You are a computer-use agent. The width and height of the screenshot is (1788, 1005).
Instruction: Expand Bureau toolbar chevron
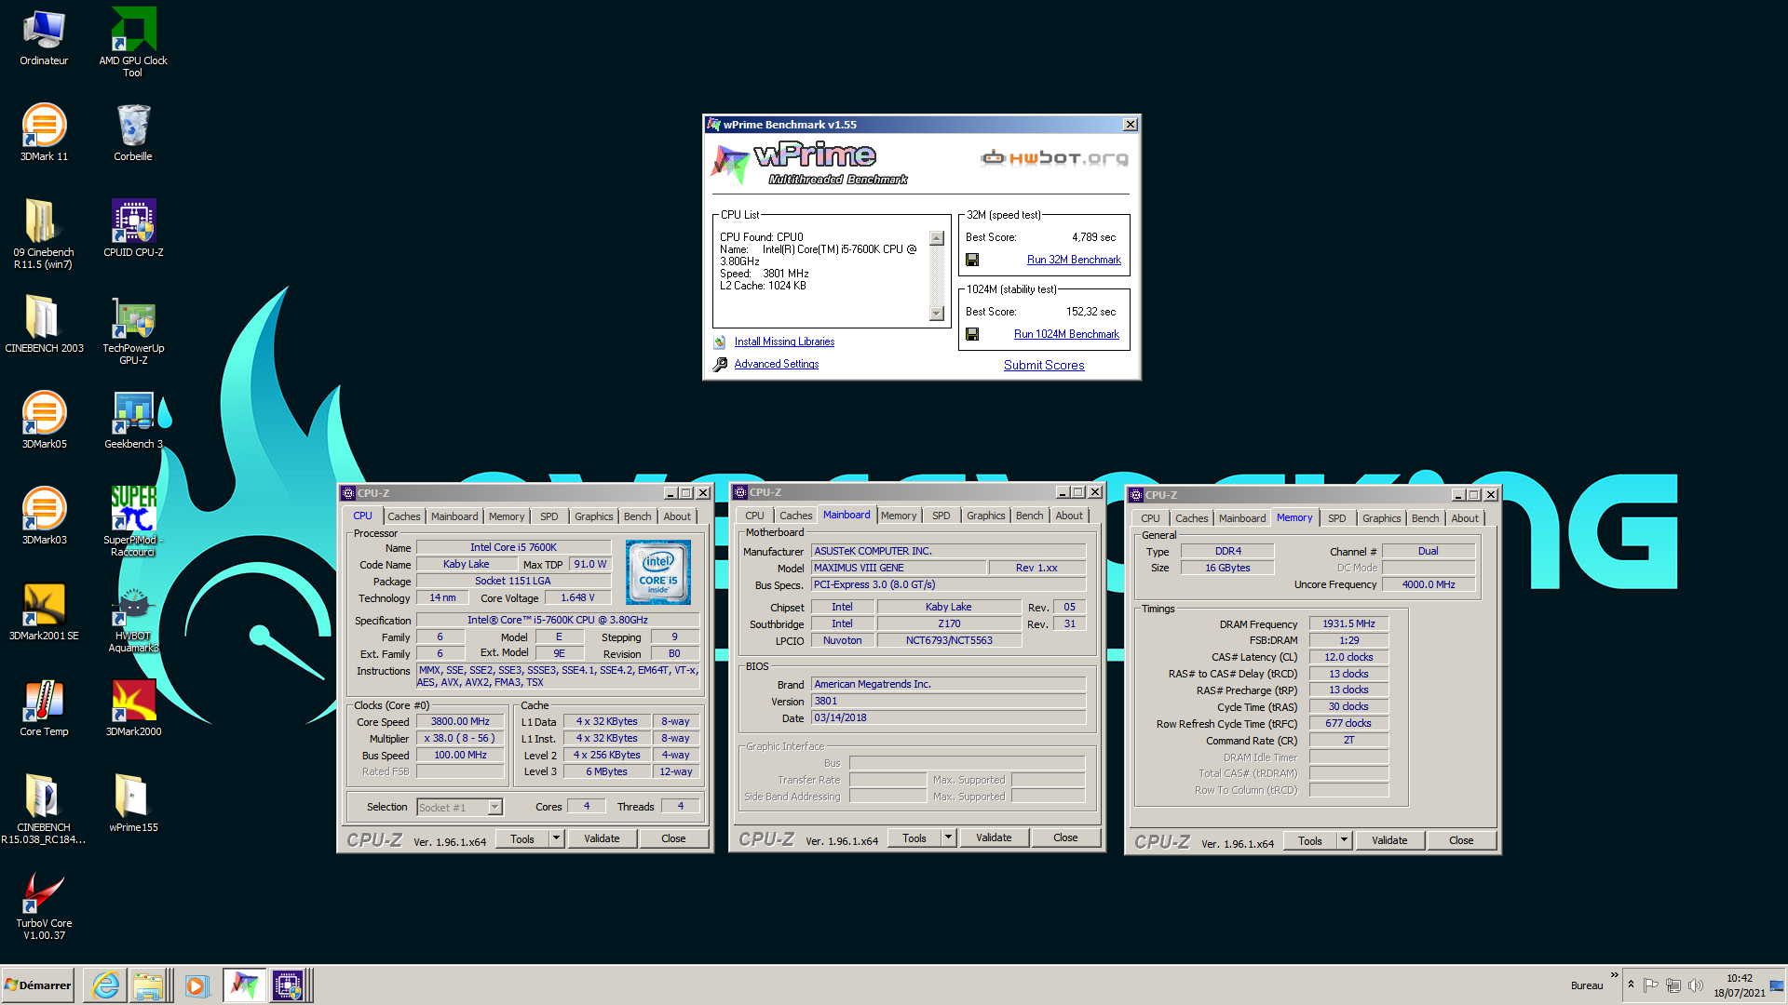click(1615, 975)
